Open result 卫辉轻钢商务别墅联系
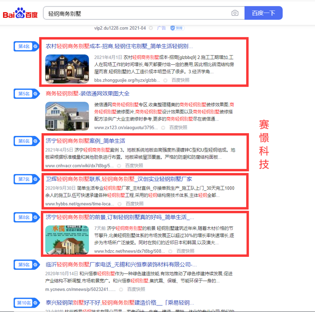This screenshot has width=315, height=312. pyautogui.click(x=119, y=179)
